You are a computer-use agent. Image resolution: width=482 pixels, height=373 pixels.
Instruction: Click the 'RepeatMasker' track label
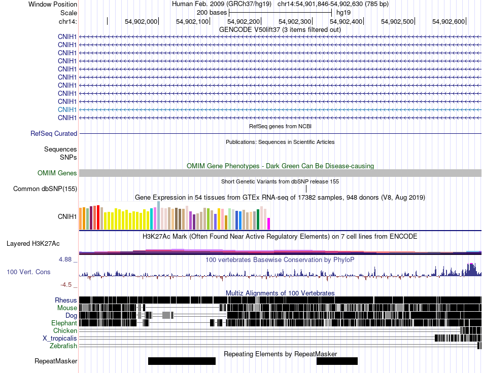[x=56, y=361]
